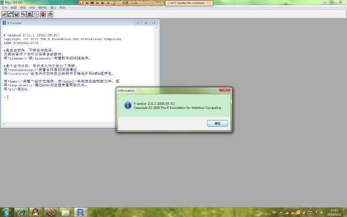The image size is (347, 217).
Task: Open the Windows Start menu orb
Action: point(6,212)
